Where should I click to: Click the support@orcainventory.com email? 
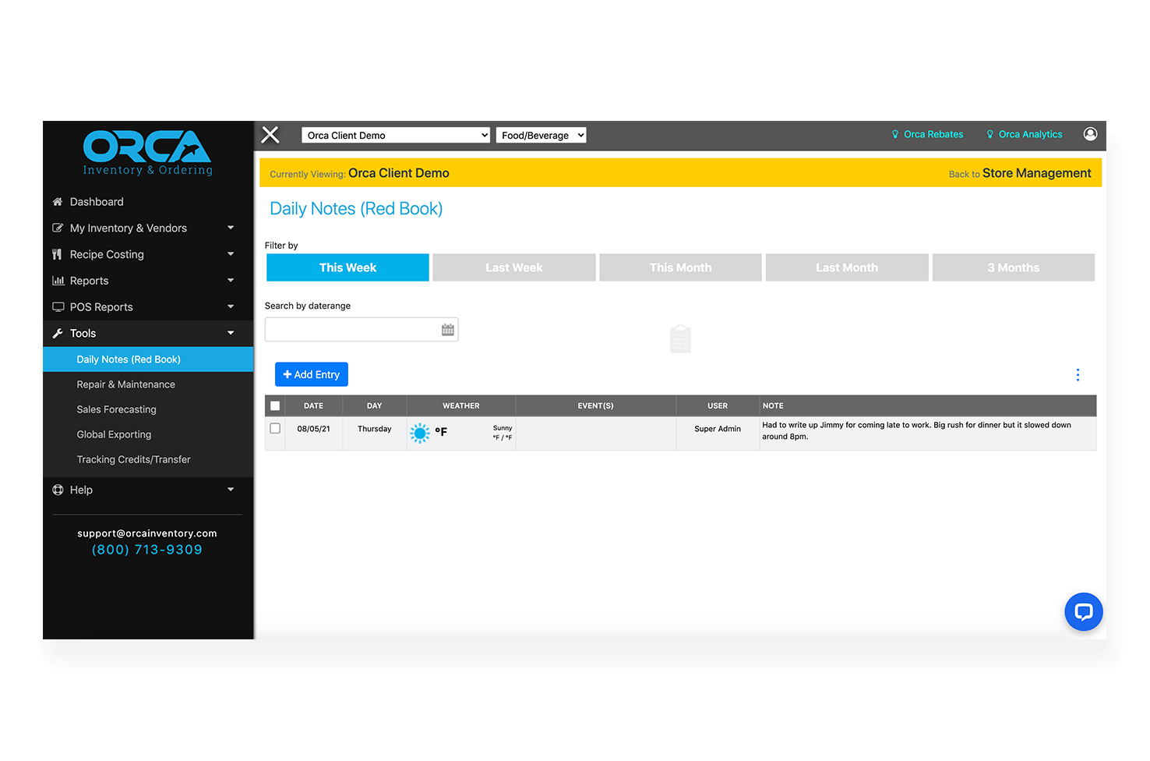(x=147, y=533)
